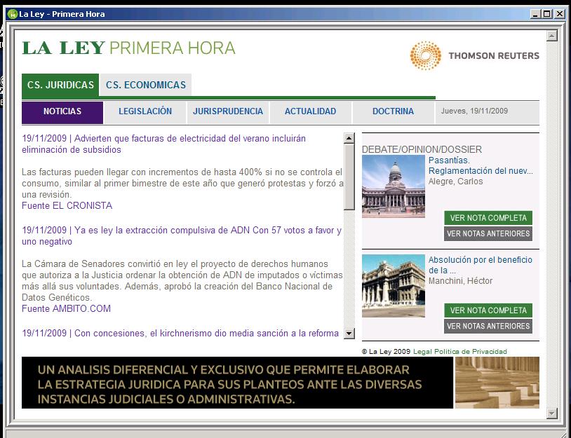Open the ACTUALIDAD section tab
Image resolution: width=571 pixels, height=438 pixels.
point(311,112)
